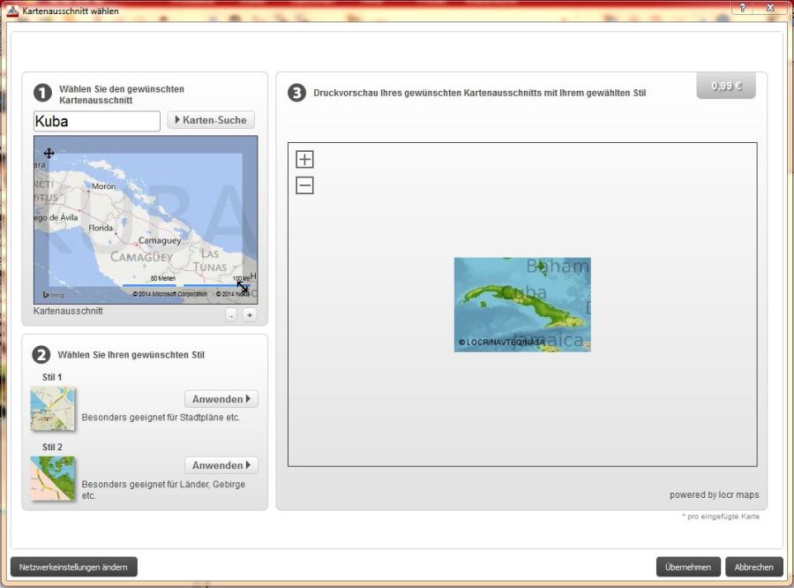Screen dimensions: 794x588
Task: Click the help question mark in title bar
Action: point(743,8)
